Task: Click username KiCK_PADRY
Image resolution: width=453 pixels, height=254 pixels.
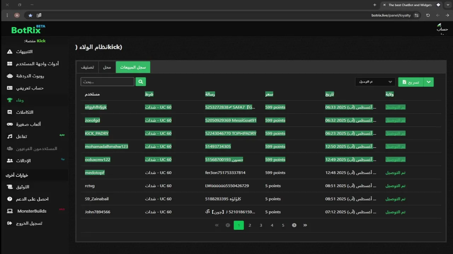Action: (97, 133)
